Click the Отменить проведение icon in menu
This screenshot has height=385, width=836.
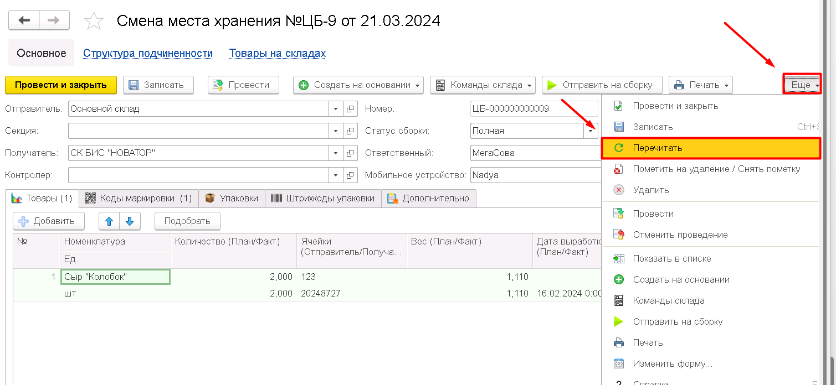(x=619, y=235)
